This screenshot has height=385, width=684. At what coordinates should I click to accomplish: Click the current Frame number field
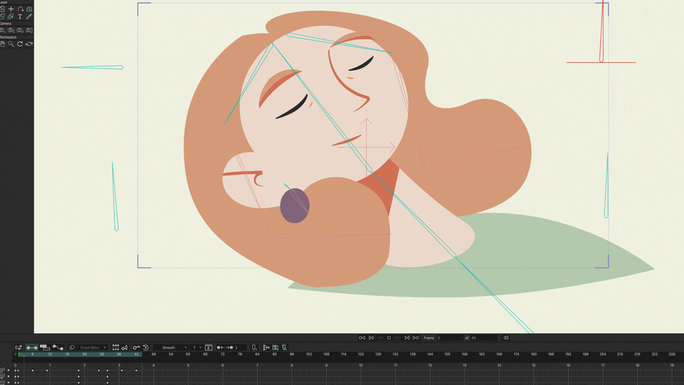coord(449,338)
